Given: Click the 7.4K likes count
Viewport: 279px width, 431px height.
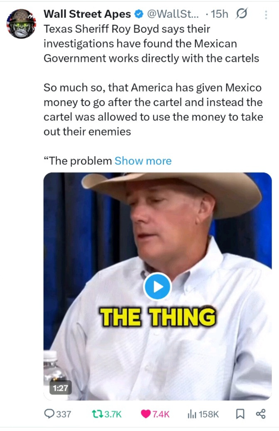Looking at the screenshot, I should [161, 414].
